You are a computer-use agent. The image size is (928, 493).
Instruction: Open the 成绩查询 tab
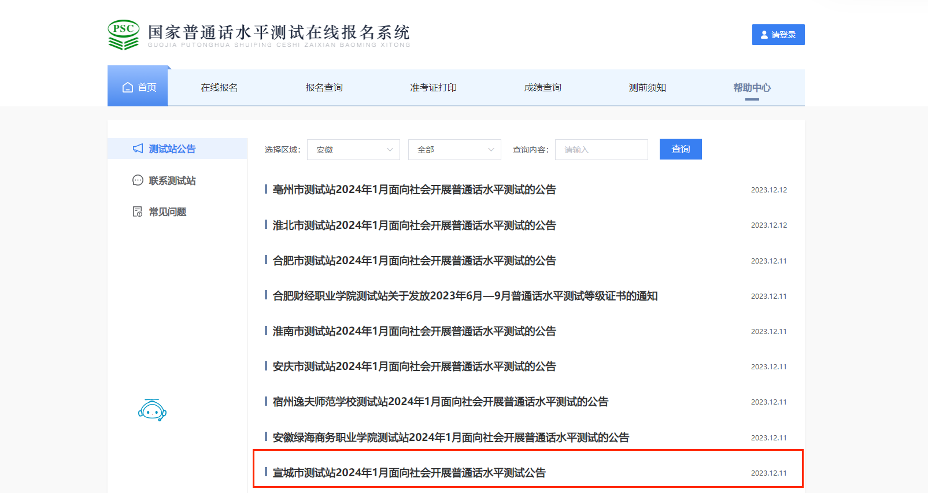pyautogui.click(x=542, y=87)
